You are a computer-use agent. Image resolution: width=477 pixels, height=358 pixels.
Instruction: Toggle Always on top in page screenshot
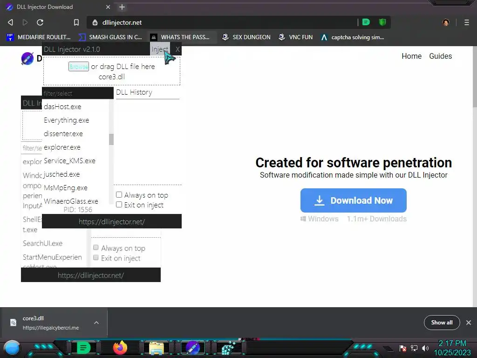96,247
